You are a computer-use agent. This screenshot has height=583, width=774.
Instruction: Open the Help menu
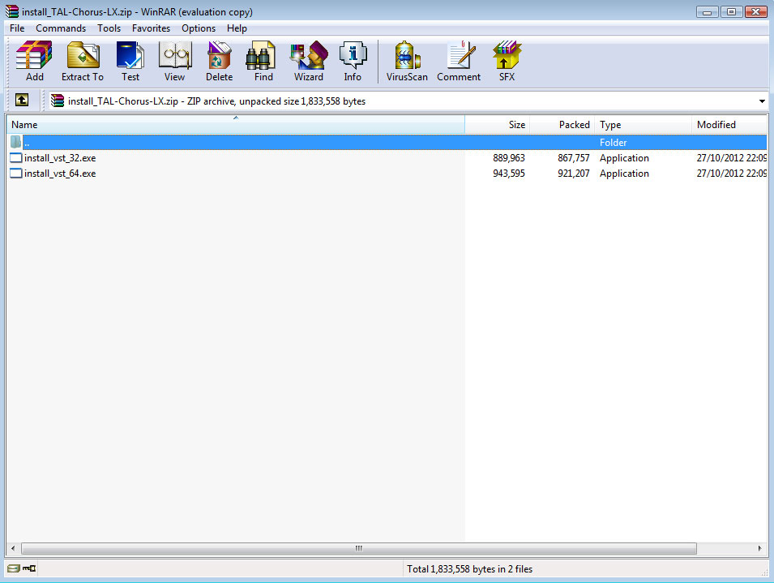pyautogui.click(x=237, y=28)
